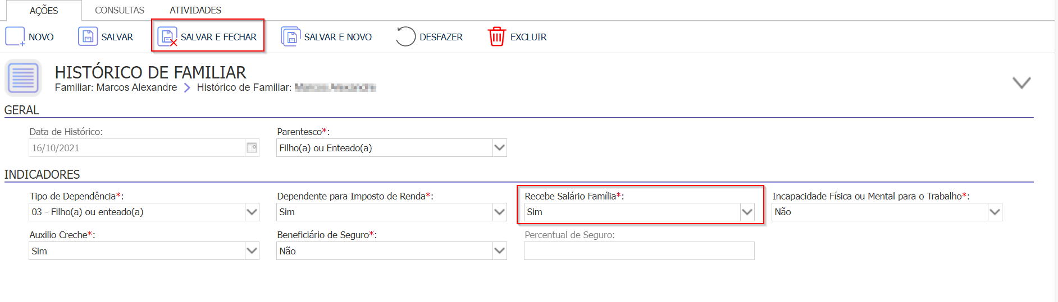Follow the Familiar: Marcos Alexandre breadcrumb link
The image size is (1058, 302).
click(x=116, y=87)
